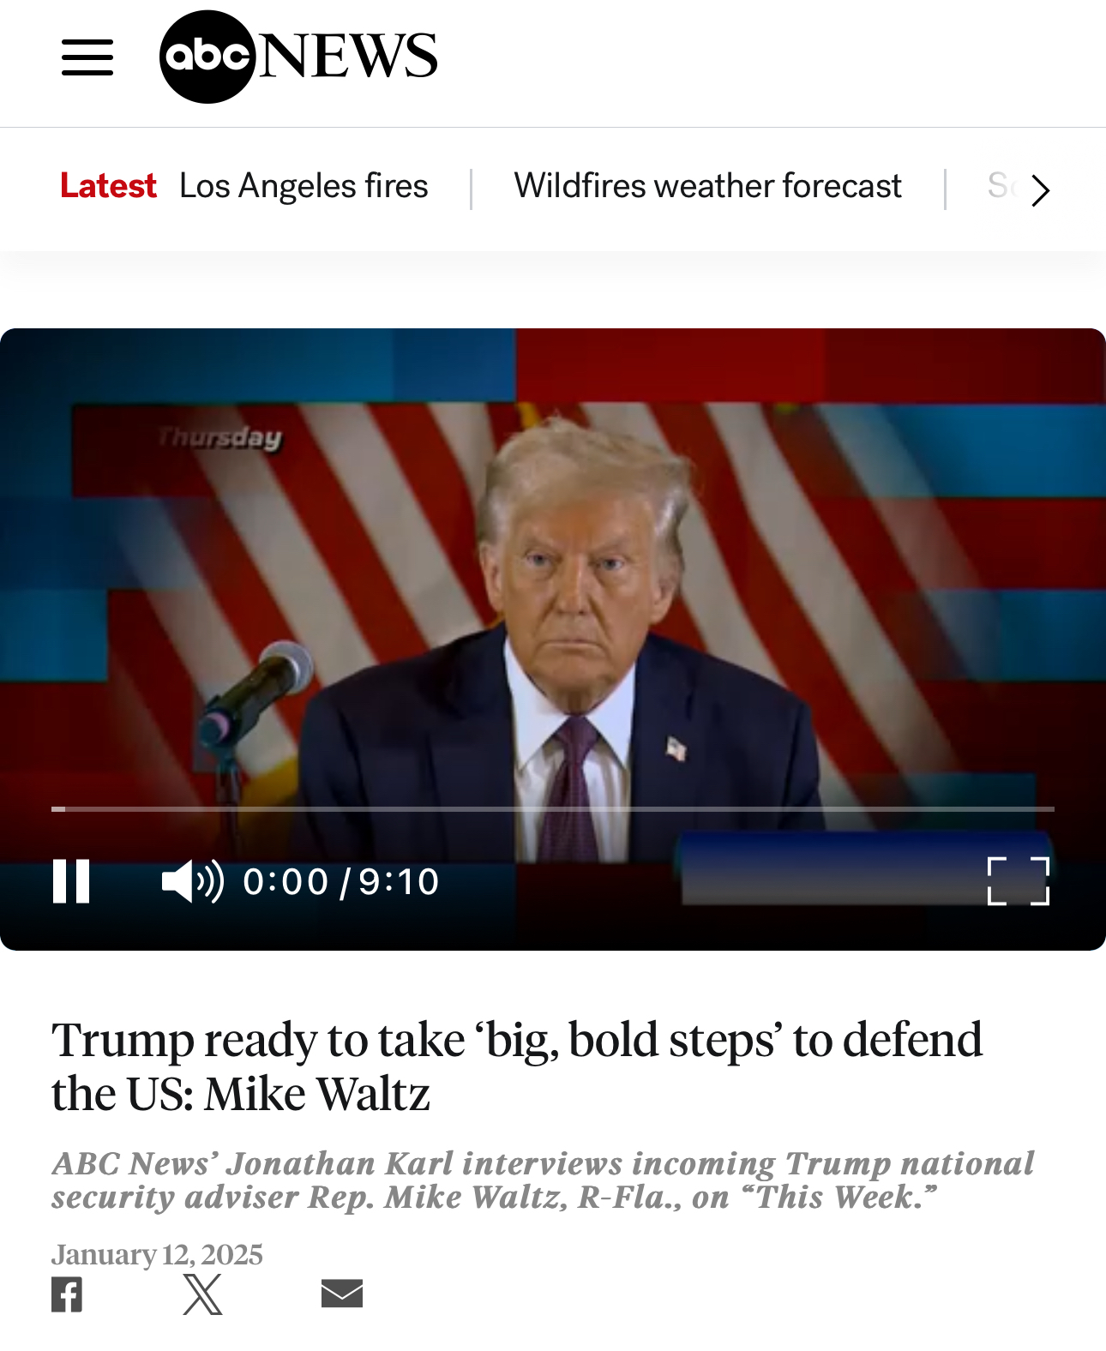The height and width of the screenshot is (1351, 1106).
Task: Go to the ABC News homepage via the logo
Action: (x=298, y=57)
